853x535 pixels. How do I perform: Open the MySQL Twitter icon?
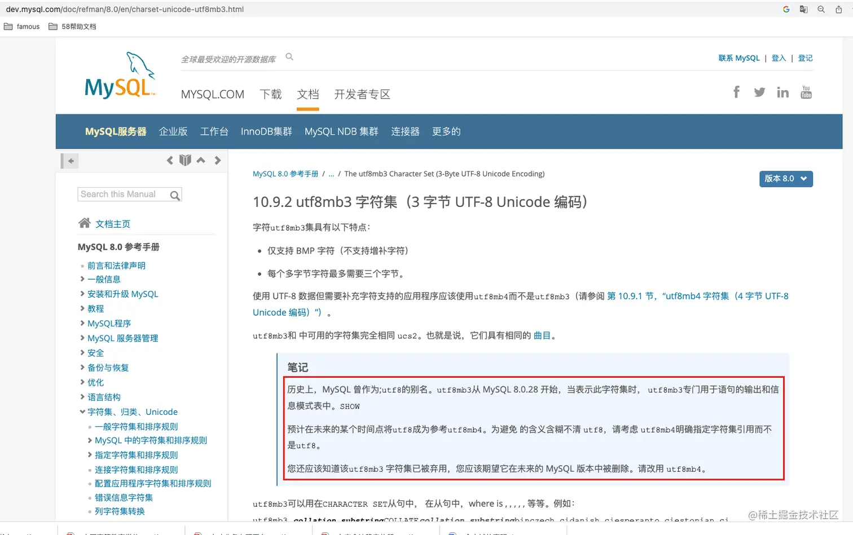coord(759,92)
